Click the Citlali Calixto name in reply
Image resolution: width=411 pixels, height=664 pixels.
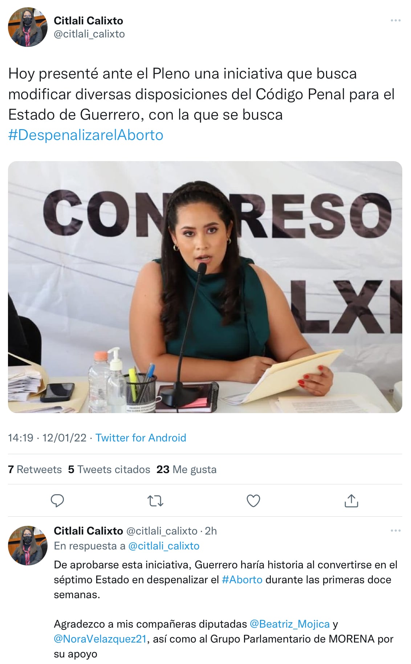pyautogui.click(x=88, y=531)
